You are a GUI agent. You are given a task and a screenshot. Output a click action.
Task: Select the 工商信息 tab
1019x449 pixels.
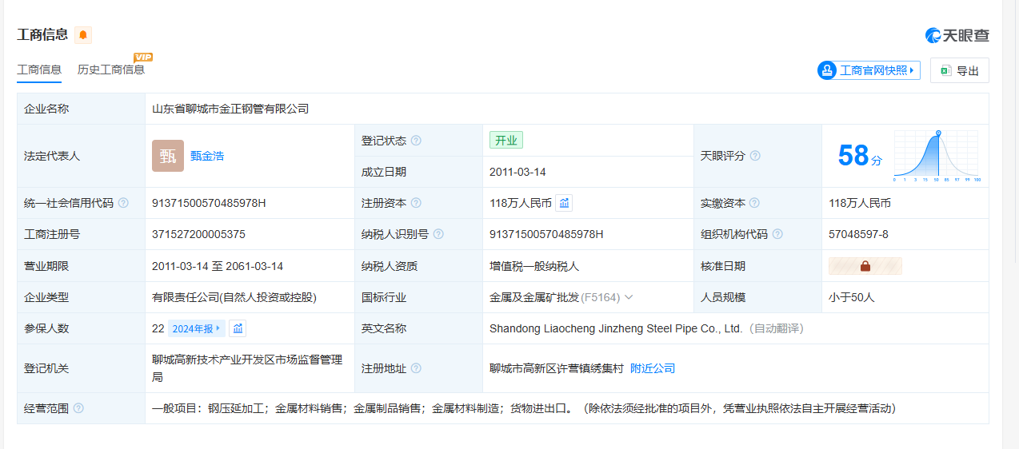click(39, 70)
